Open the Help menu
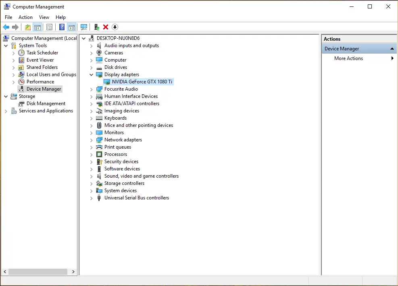Viewport: 398px width, 286px height. (x=60, y=17)
